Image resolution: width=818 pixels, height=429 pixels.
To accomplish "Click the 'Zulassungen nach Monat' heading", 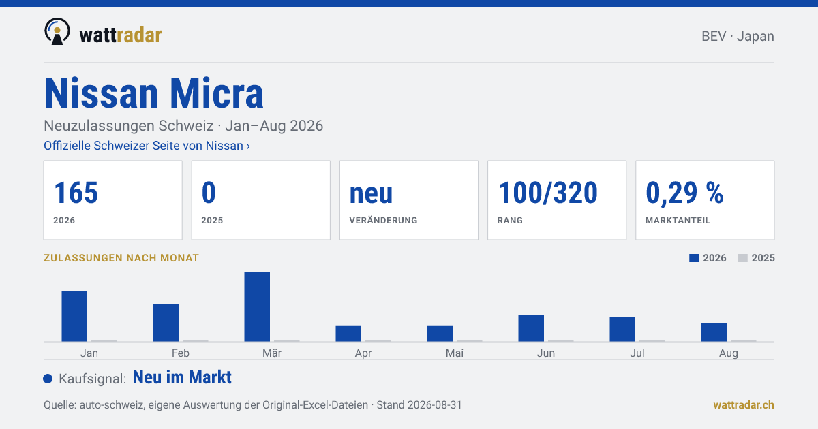I will 121,258.
